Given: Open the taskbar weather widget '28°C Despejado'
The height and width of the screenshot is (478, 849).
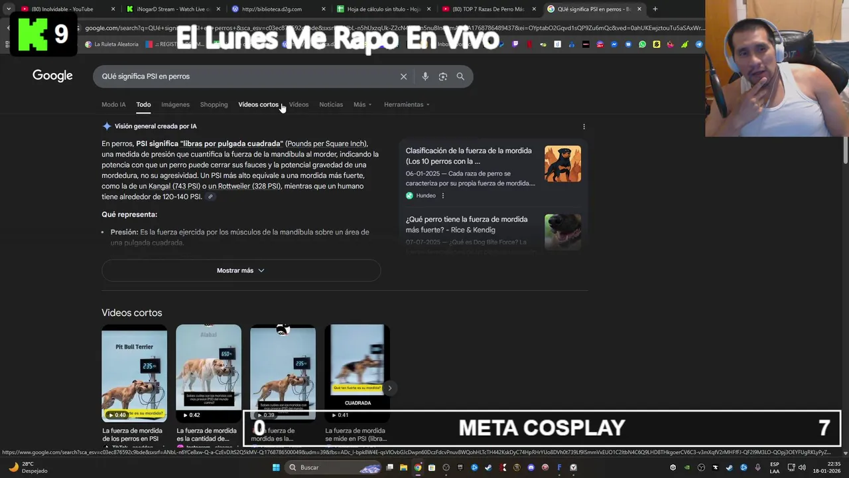Looking at the screenshot, I should click(x=29, y=467).
